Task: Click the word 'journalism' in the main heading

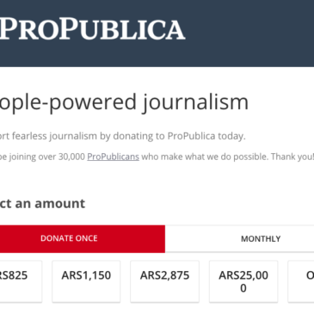Action: [x=195, y=102]
